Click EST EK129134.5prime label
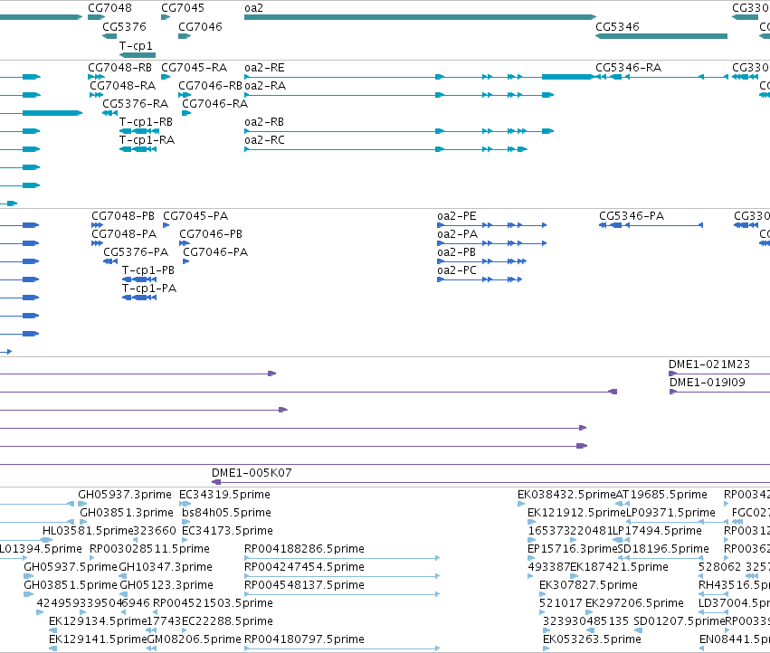The height and width of the screenshot is (653, 770). pyautogui.click(x=98, y=621)
